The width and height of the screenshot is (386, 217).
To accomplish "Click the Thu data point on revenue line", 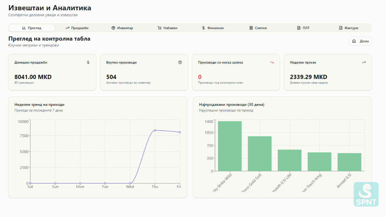I will (x=155, y=130).
